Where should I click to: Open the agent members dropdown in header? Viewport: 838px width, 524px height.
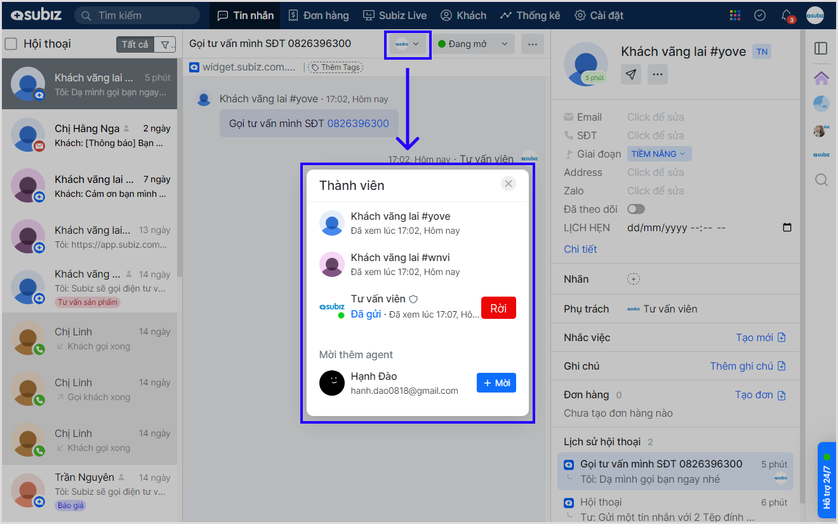click(x=408, y=44)
